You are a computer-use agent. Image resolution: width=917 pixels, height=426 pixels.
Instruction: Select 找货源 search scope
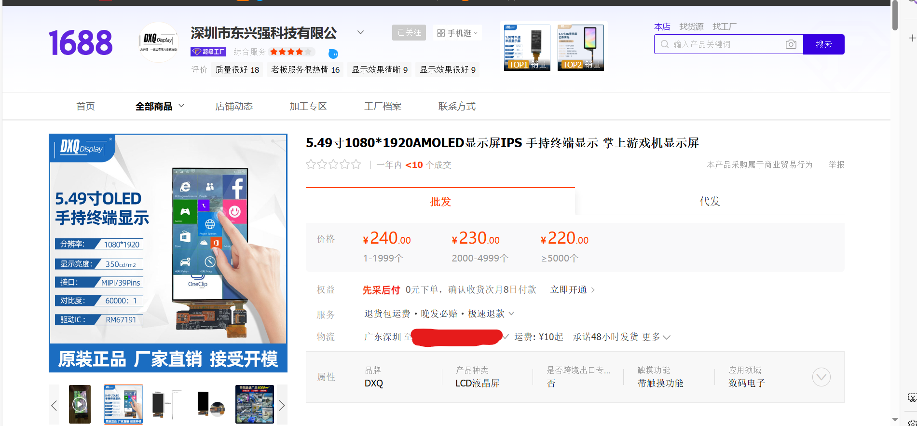[691, 27]
